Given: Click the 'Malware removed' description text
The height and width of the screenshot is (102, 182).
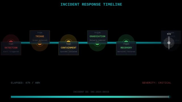Looking at the screenshot, I should click(x=97, y=40).
